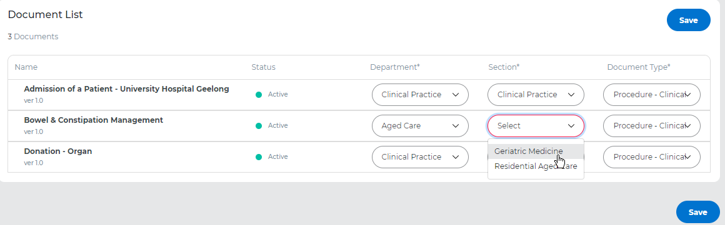Click the green Active status dot for Admission

pos(259,95)
